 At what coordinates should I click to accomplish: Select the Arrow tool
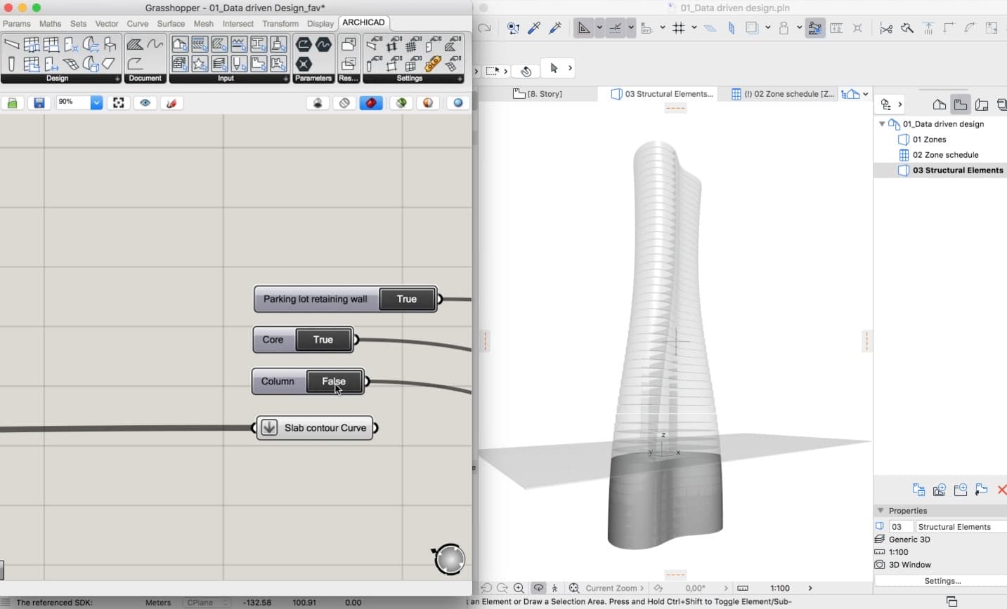[554, 69]
